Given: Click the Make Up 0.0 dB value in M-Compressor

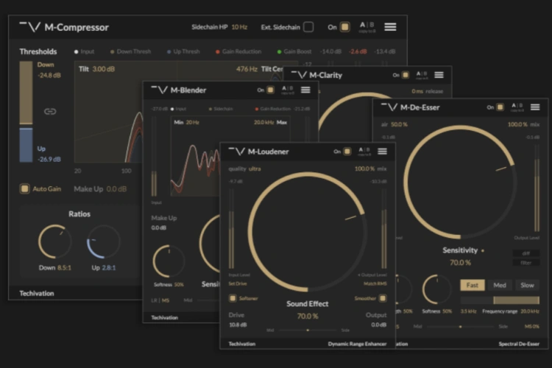Looking at the screenshot, I should tap(116, 189).
